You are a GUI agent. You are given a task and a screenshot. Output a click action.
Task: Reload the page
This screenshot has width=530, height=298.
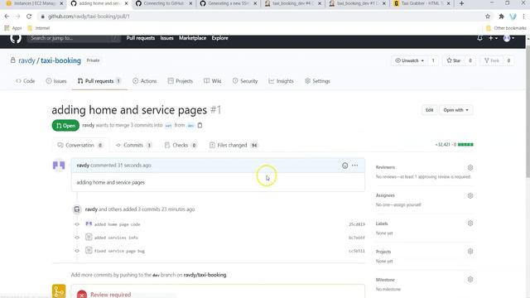tap(29, 17)
